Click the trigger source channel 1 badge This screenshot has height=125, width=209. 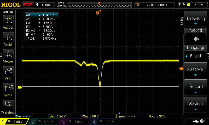pyautogui.click(x=189, y=5)
